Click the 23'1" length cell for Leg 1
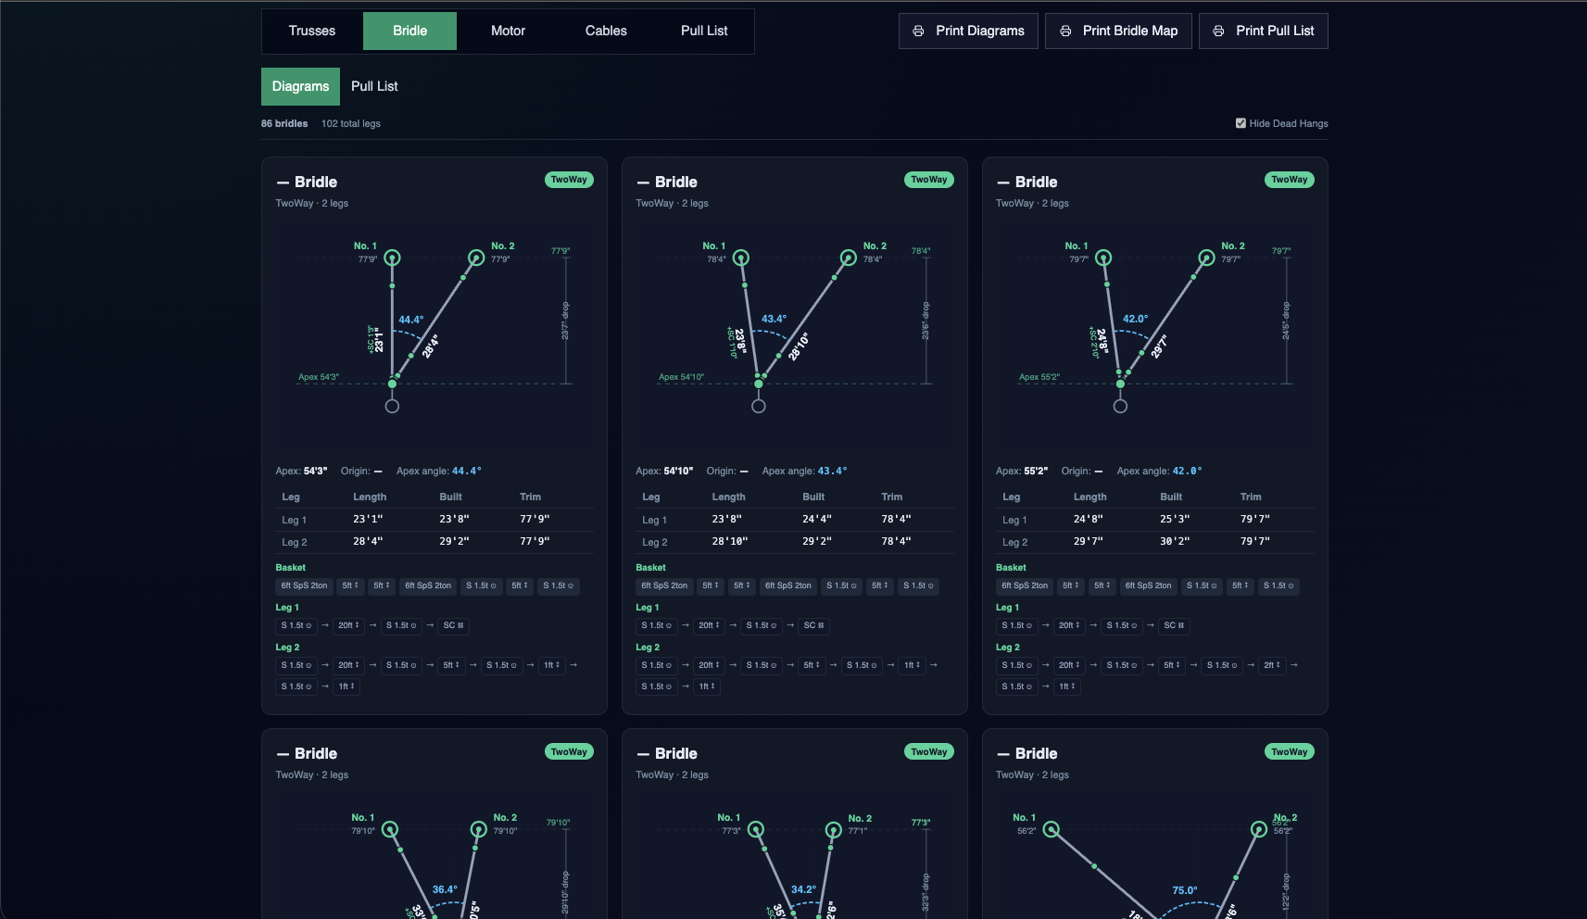Viewport: 1587px width, 919px height. [368, 519]
